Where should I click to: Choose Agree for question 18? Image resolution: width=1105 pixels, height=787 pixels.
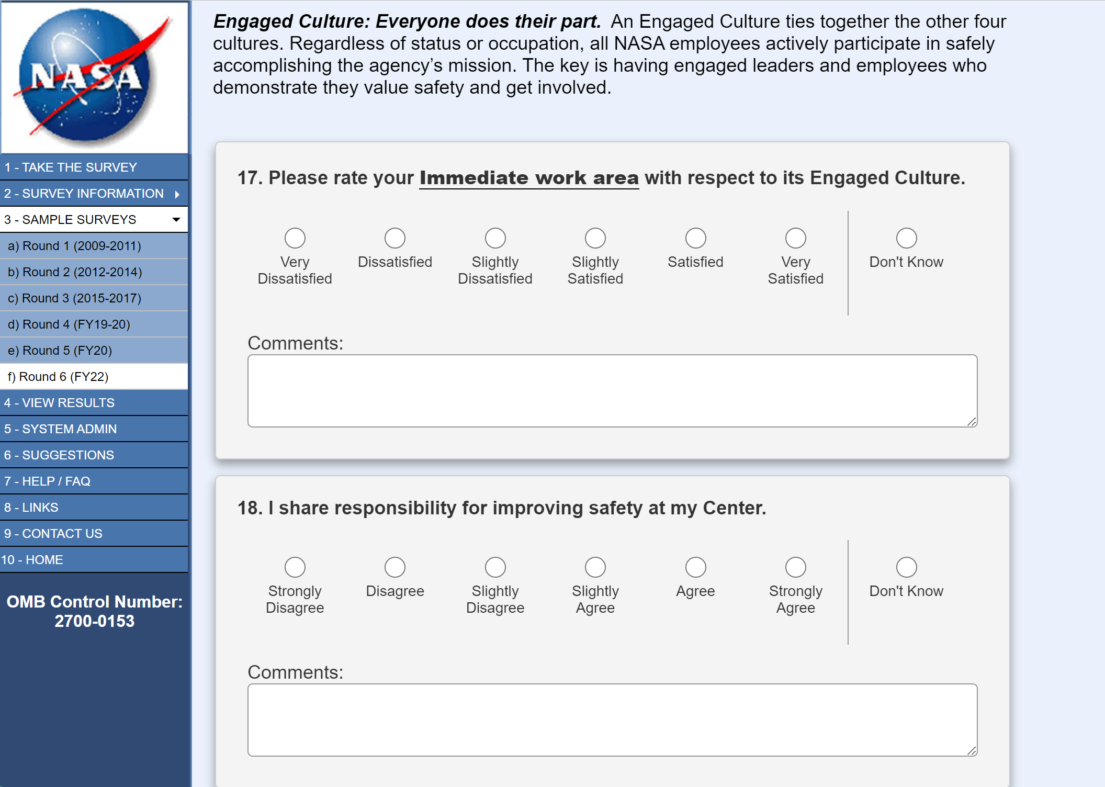coord(696,567)
